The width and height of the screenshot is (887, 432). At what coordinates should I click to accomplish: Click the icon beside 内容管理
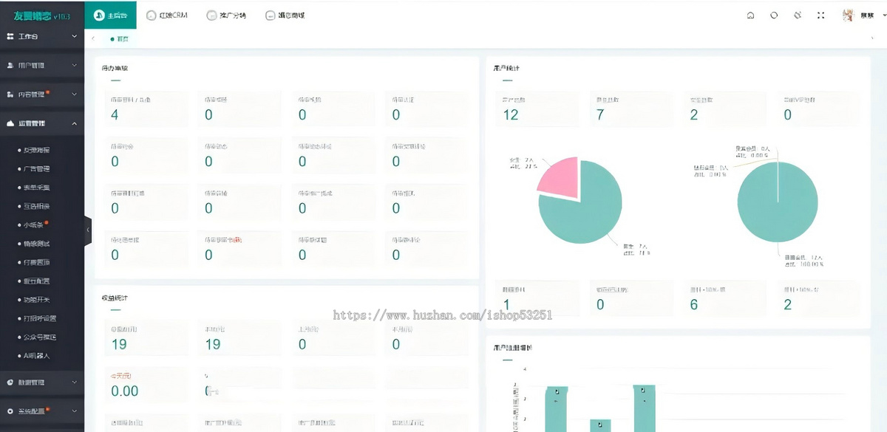(10, 95)
